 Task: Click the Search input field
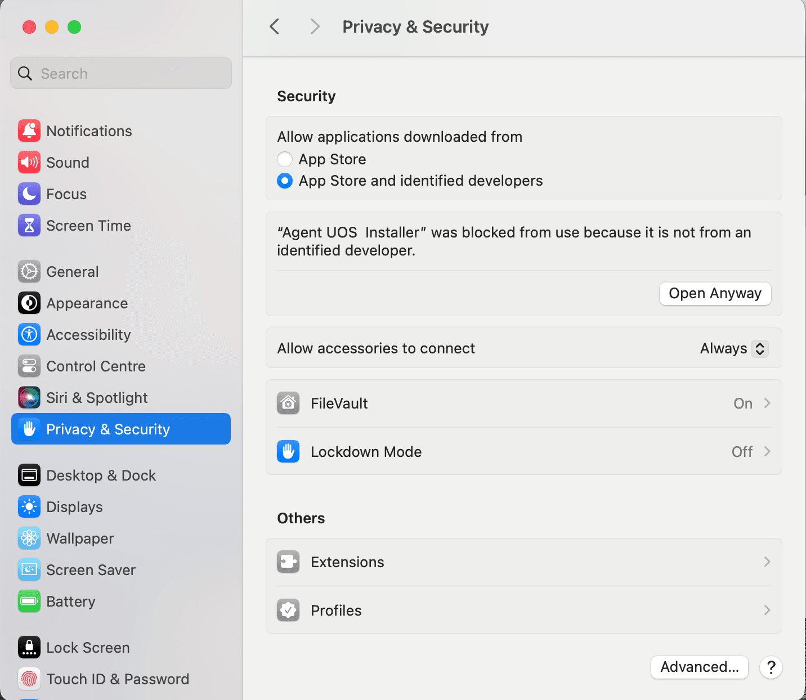click(121, 73)
